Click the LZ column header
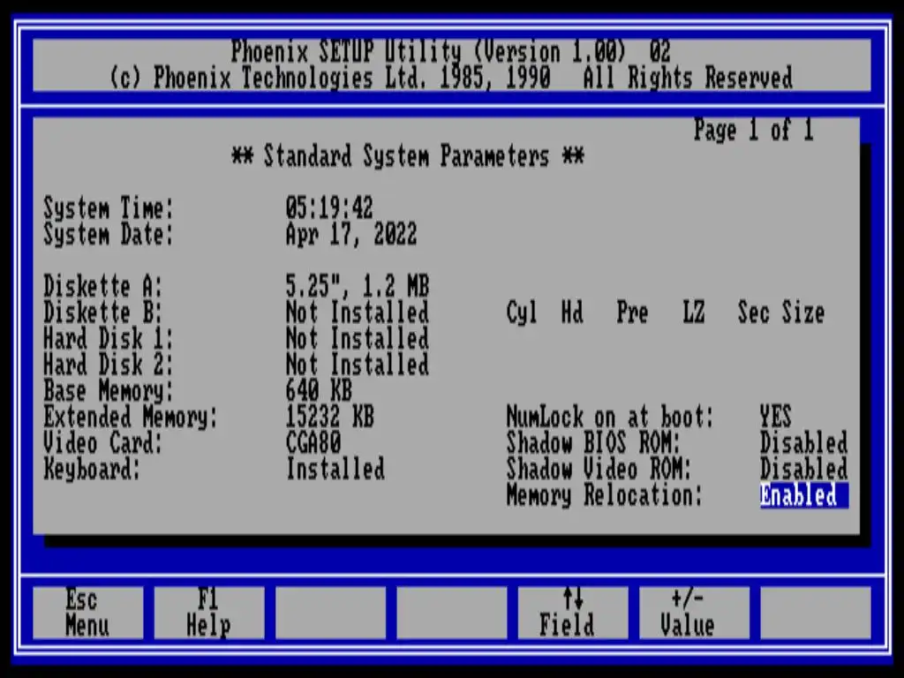The image size is (904, 678). pos(694,313)
